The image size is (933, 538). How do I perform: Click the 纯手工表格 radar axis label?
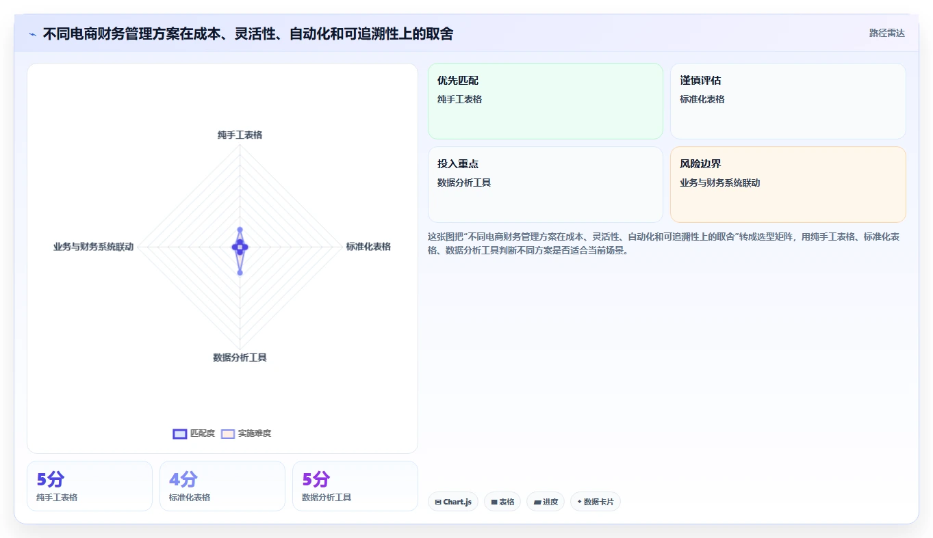point(240,135)
